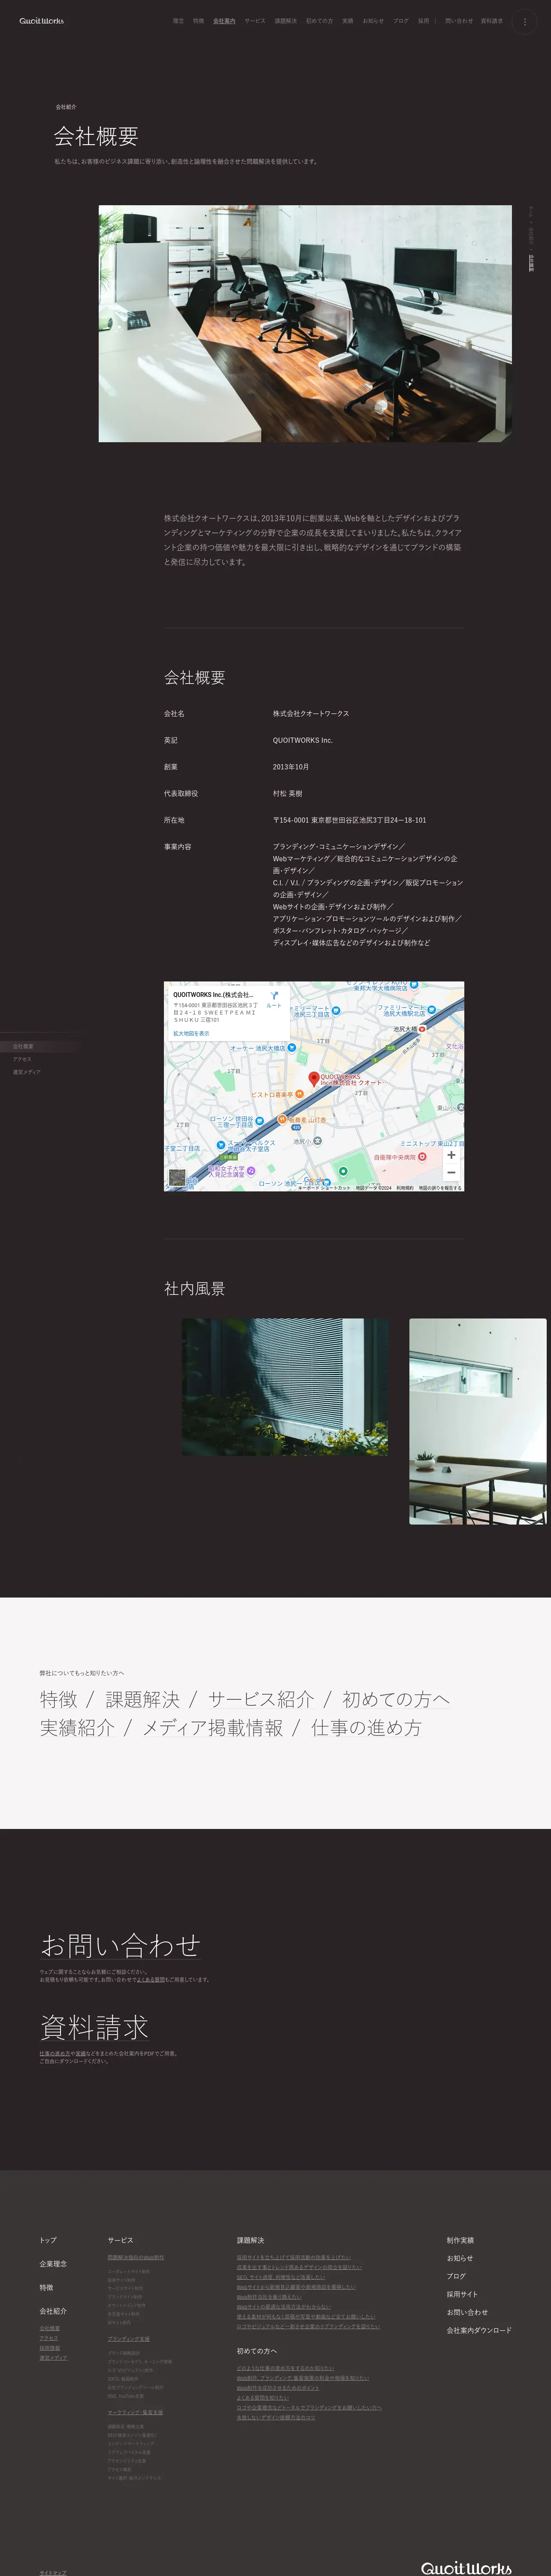Click the 仕事の進め方 large link
Viewport: 551px width, 2576px height.
[x=366, y=1728]
